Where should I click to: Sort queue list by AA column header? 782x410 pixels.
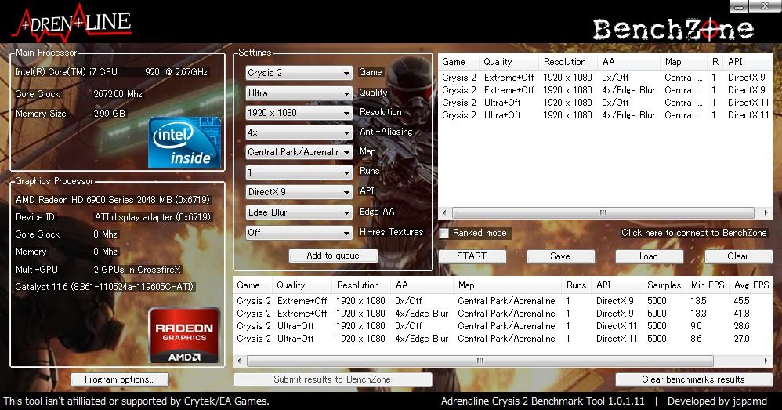629,62
